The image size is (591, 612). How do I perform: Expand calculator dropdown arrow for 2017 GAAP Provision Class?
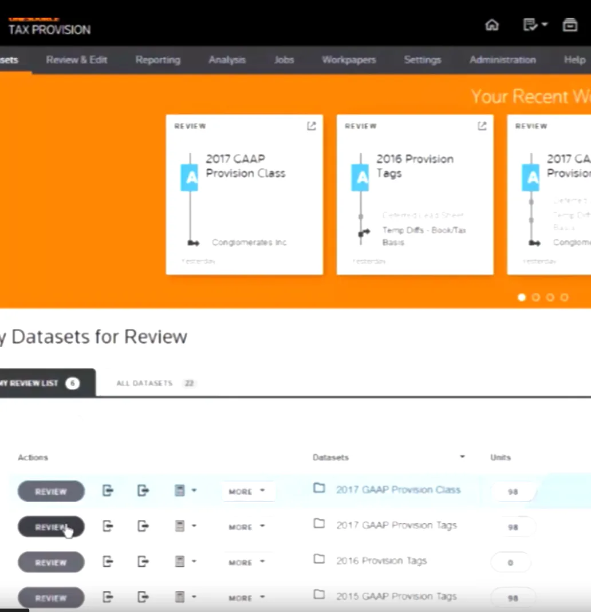coord(194,490)
